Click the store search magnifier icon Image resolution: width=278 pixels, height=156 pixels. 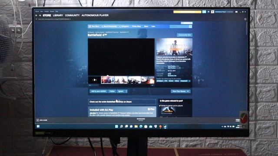pyautogui.click(x=190, y=26)
